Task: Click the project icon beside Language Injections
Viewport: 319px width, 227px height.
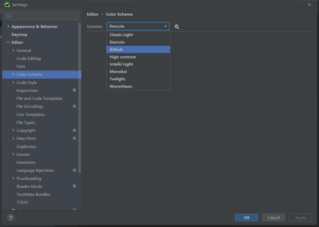Action: click(x=74, y=170)
